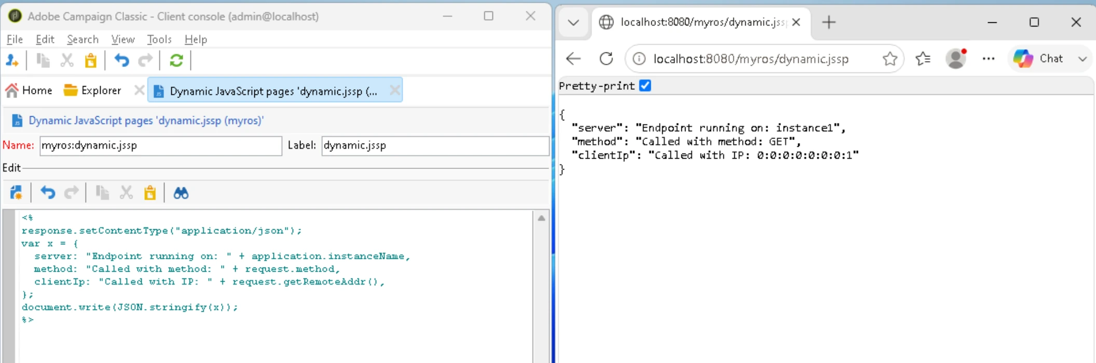Open Find with the binoculars icon
The width and height of the screenshot is (1096, 363).
(x=181, y=193)
